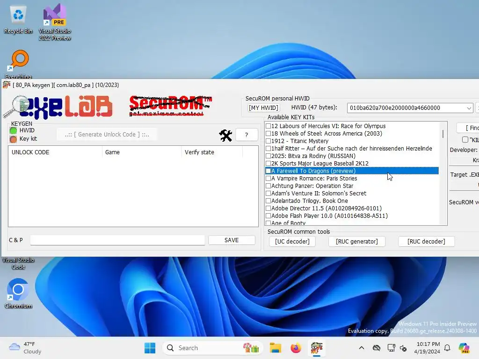
Task: Select the red Key kit mode indicator
Action: (x=13, y=139)
